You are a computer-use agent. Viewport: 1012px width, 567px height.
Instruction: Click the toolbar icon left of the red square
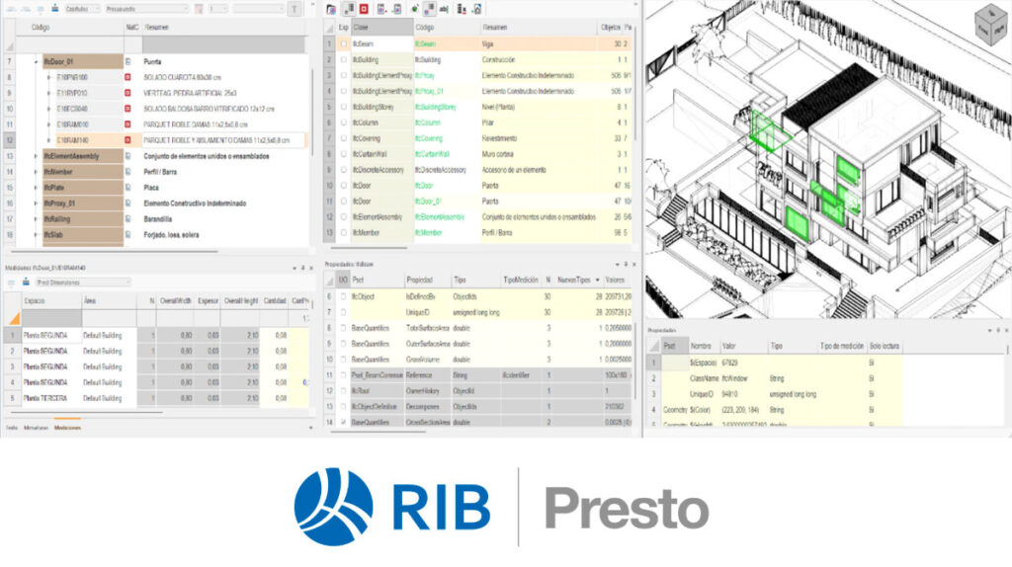click(x=349, y=9)
